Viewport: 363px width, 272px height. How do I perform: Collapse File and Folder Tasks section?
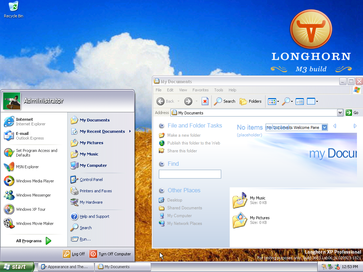[162, 126]
